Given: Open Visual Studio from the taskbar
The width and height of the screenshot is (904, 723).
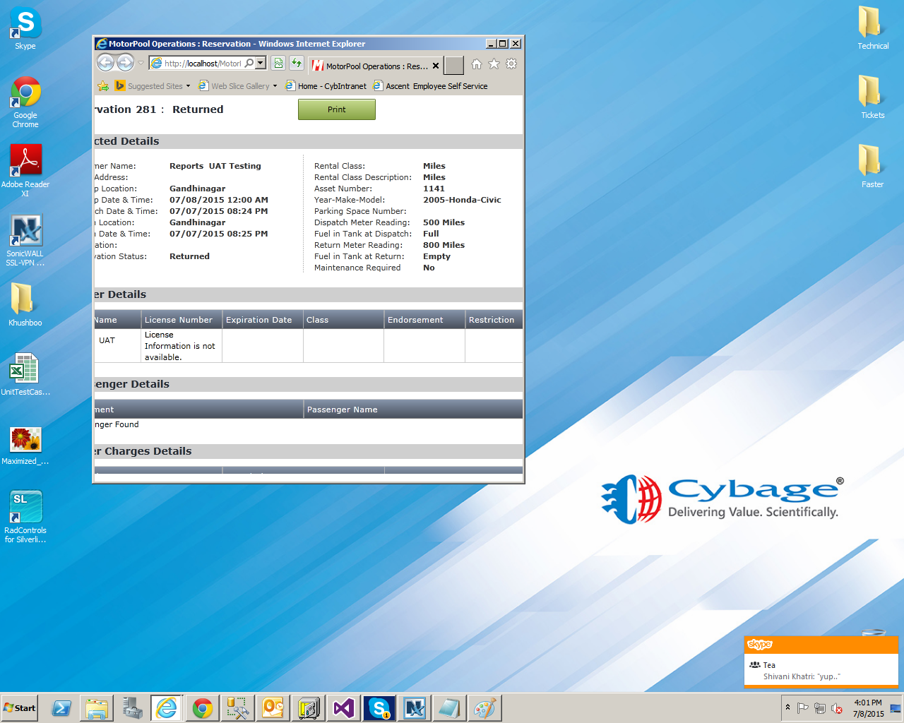Looking at the screenshot, I should tap(344, 708).
